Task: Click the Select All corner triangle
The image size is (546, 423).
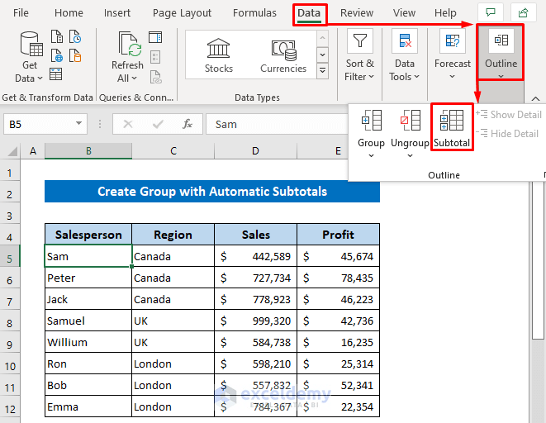Action: [x=12, y=151]
